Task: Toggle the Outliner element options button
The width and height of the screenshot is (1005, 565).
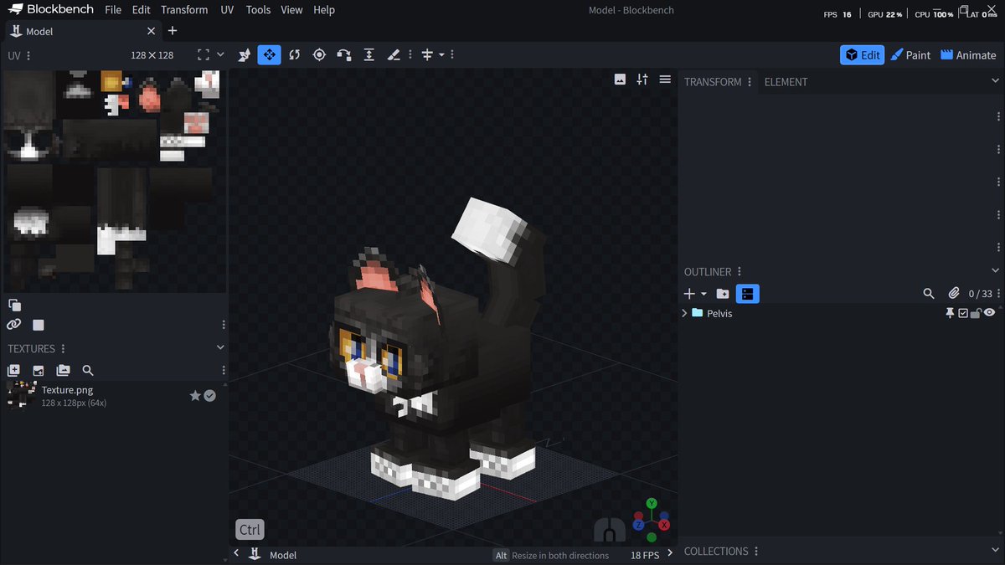Action: tap(748, 294)
